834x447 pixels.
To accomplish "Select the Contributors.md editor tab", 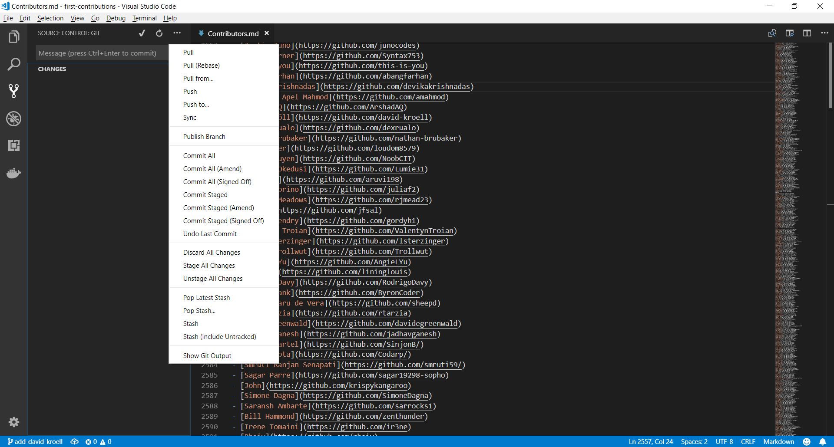I will (233, 33).
